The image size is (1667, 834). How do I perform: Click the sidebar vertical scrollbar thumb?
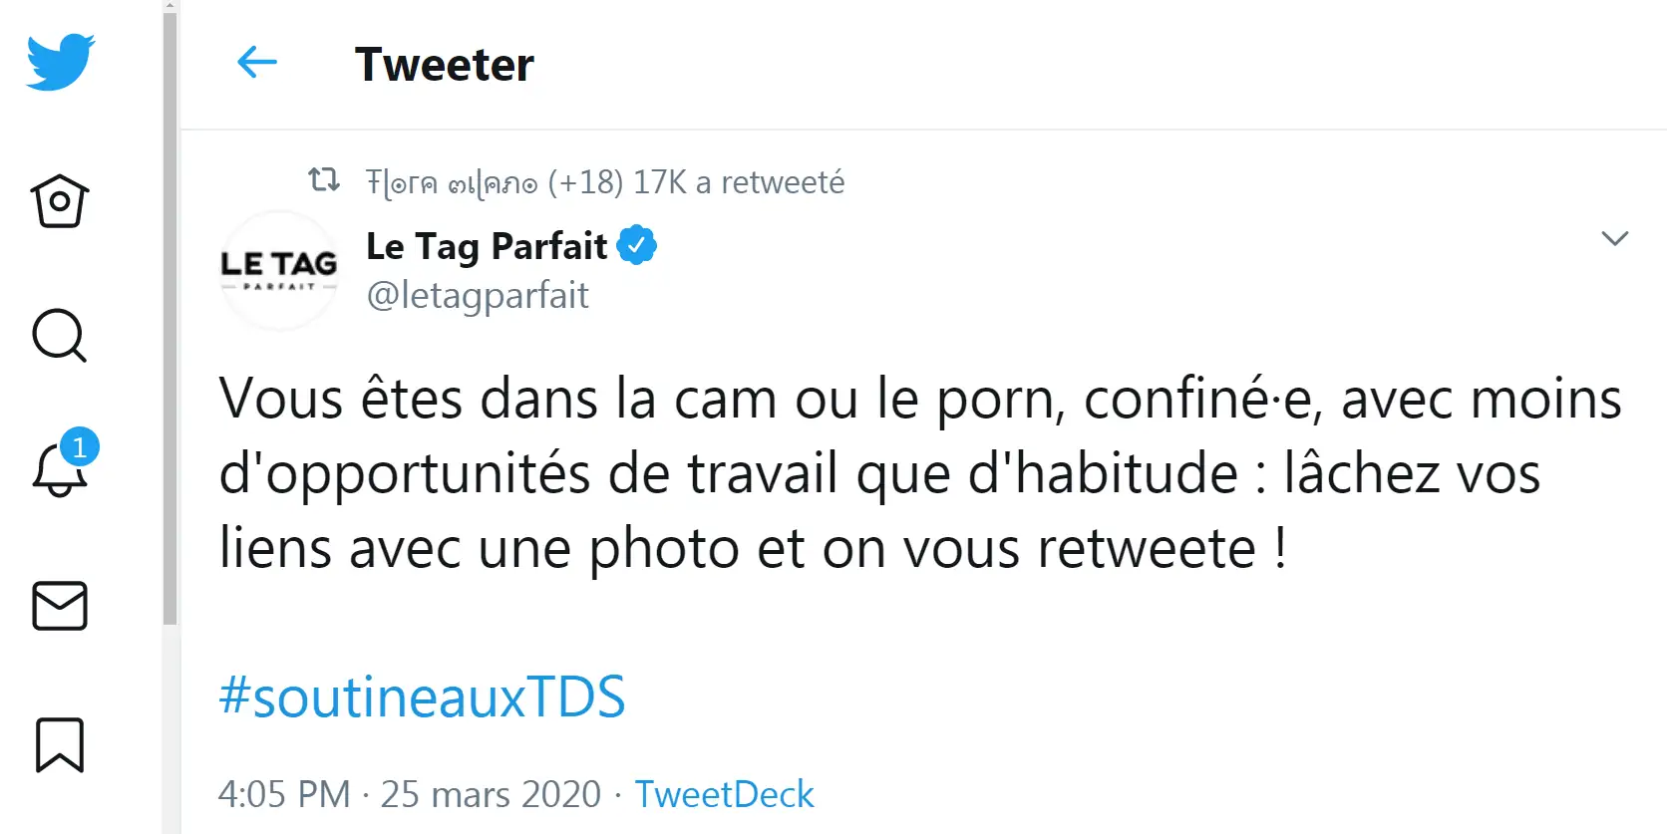169,319
